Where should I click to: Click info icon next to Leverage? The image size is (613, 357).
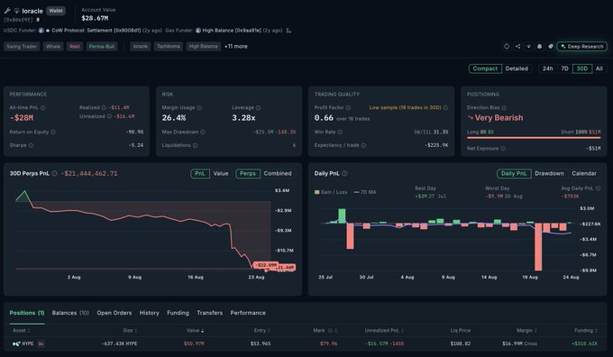click(x=258, y=107)
